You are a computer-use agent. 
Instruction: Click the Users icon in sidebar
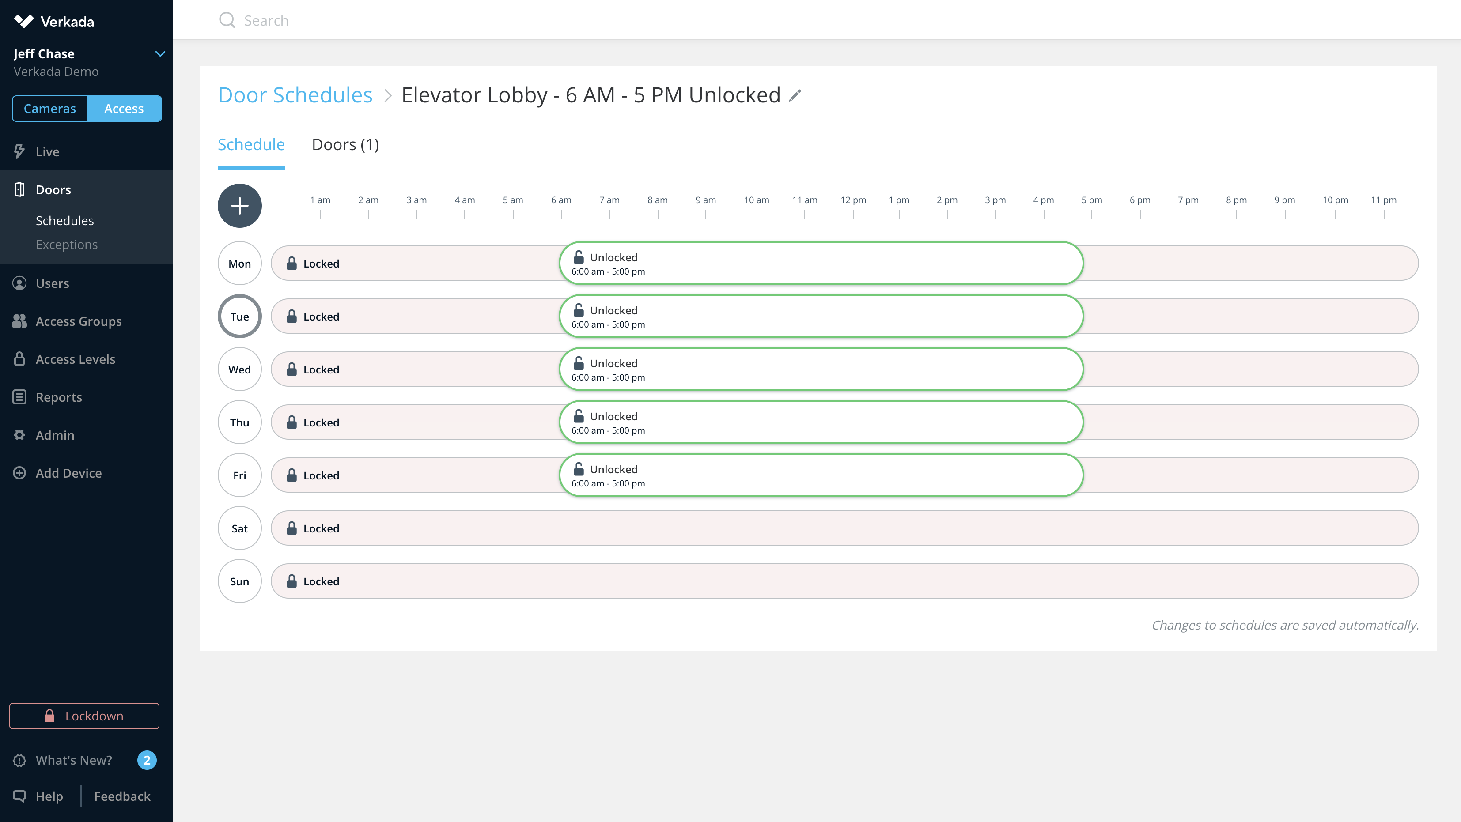click(x=19, y=283)
